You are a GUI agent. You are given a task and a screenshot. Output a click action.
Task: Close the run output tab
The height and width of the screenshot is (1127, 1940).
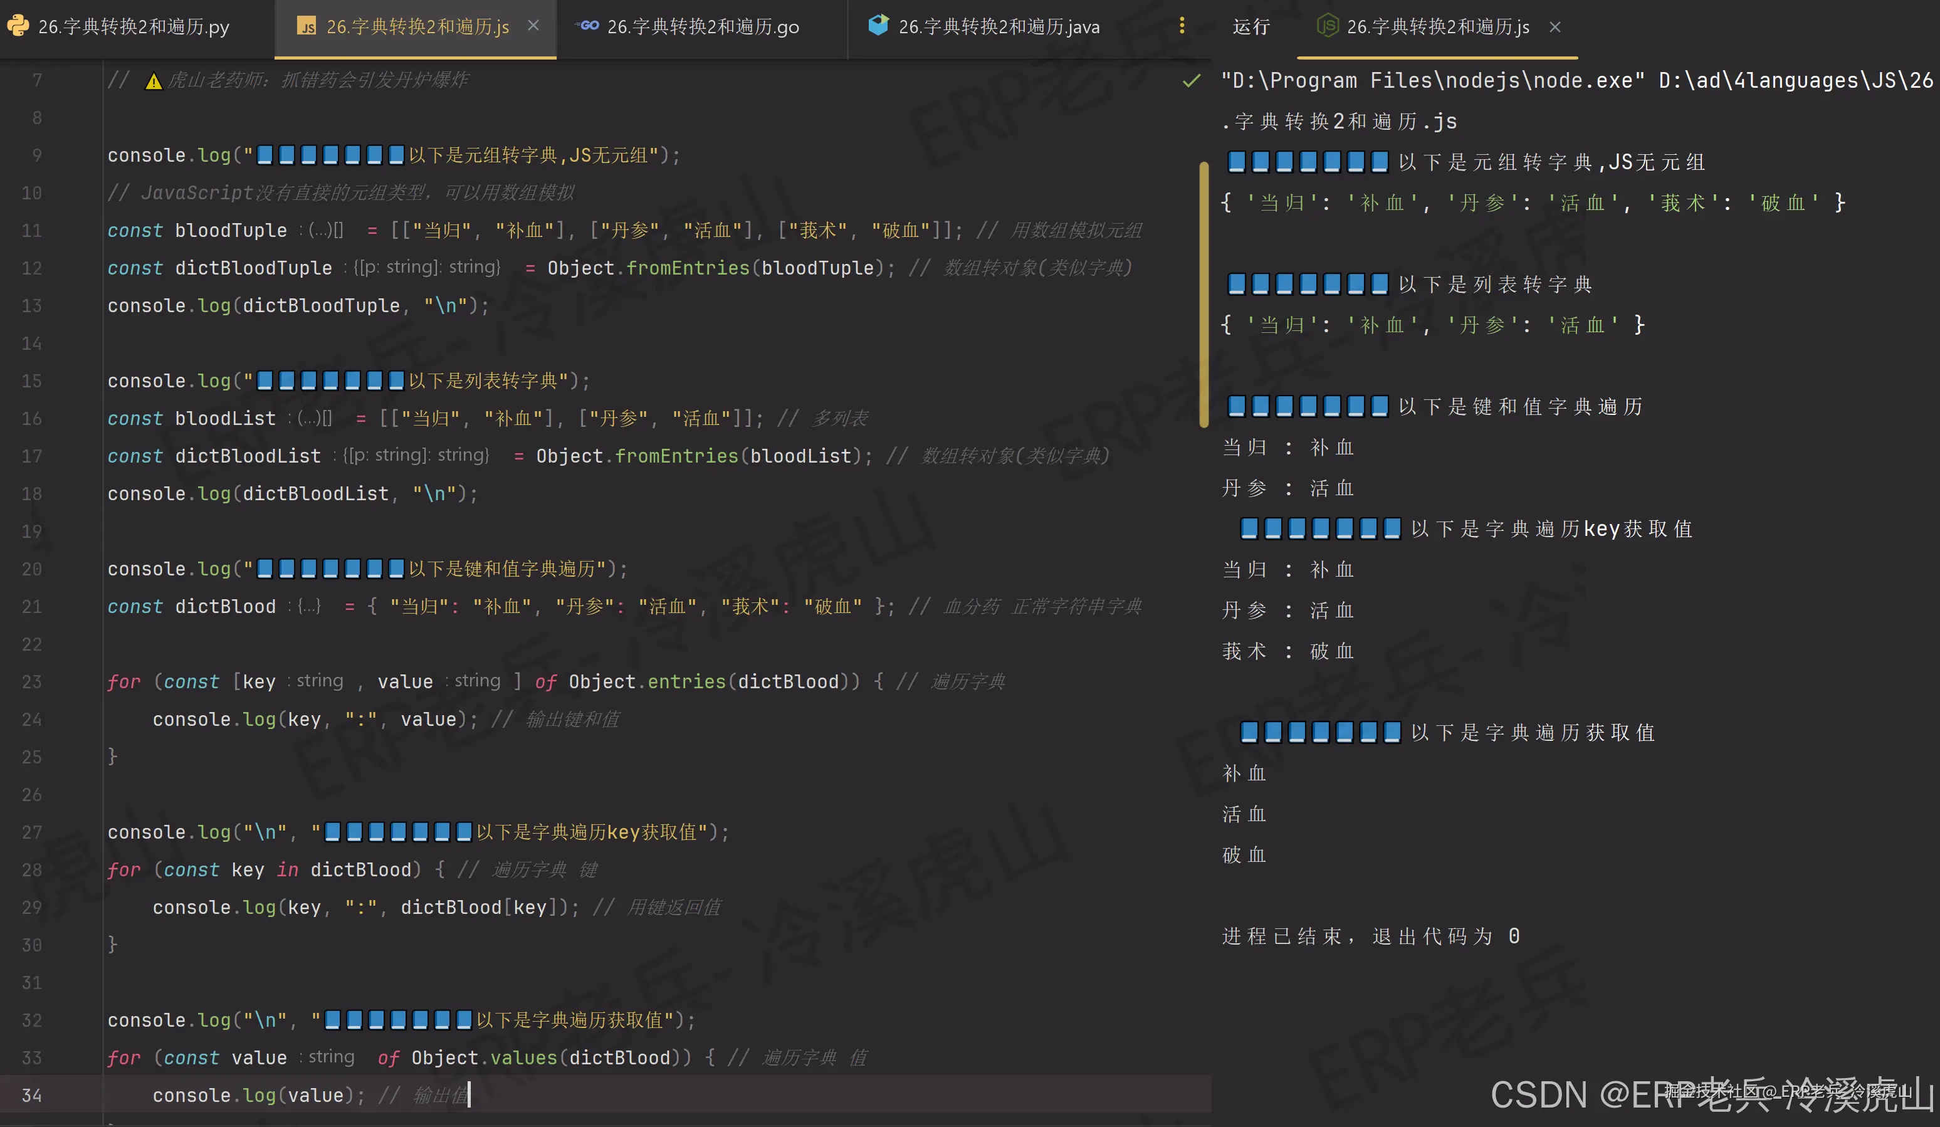(x=1555, y=27)
